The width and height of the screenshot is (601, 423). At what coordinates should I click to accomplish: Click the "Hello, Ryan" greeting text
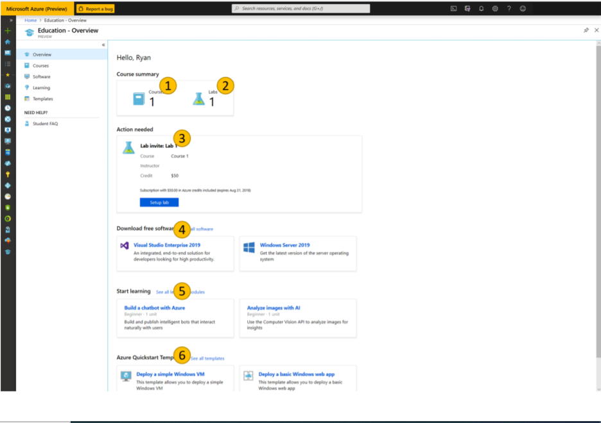(x=134, y=58)
